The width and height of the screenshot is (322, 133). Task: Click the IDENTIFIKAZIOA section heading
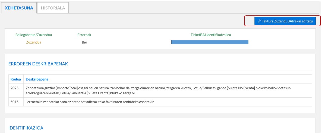(26, 128)
